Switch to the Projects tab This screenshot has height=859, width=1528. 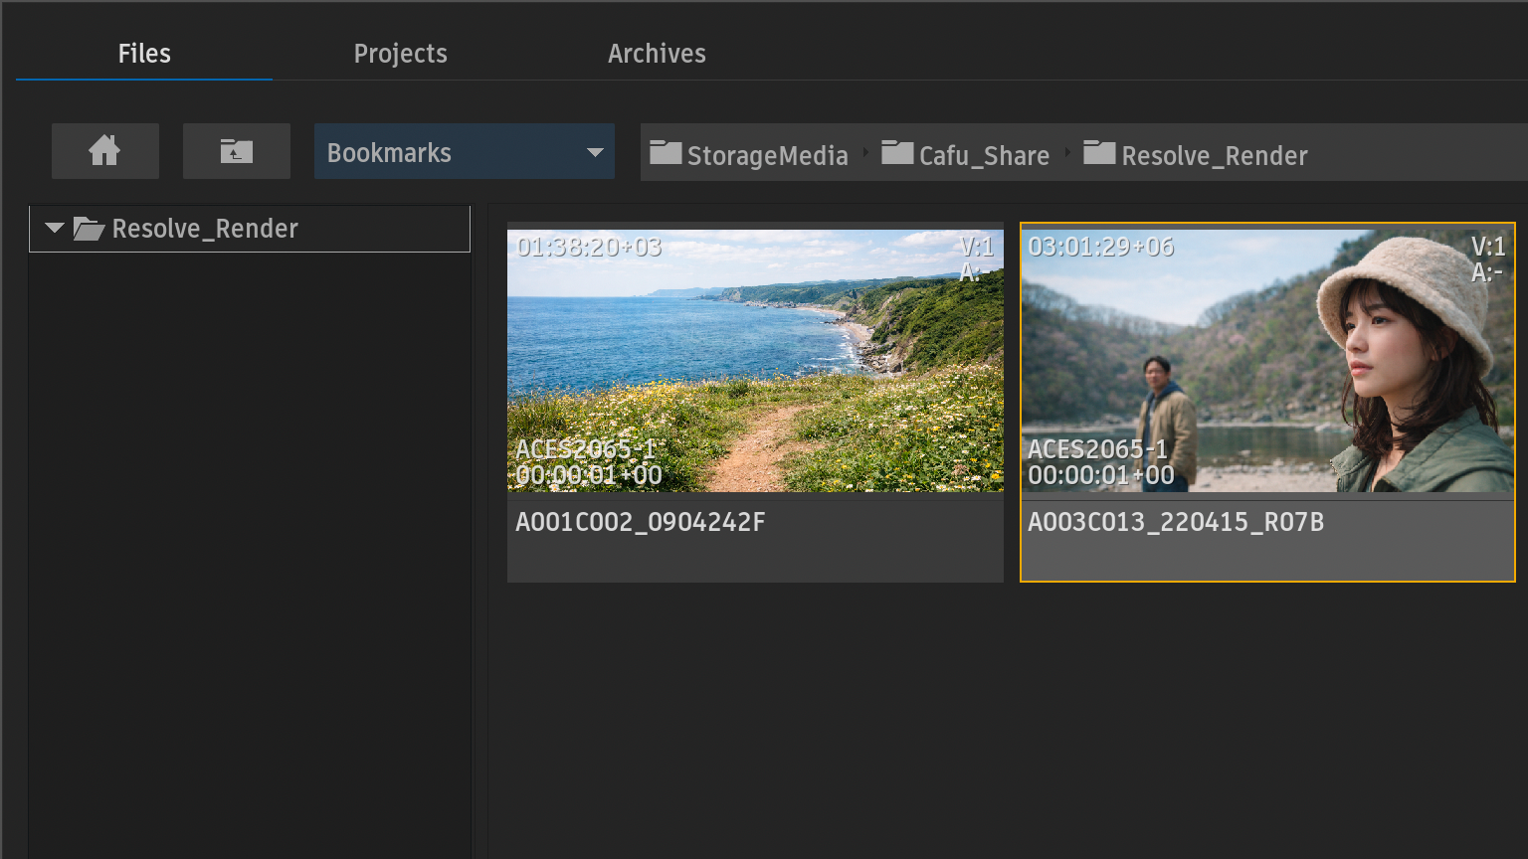pos(400,54)
